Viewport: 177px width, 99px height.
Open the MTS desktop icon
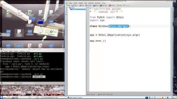[40, 22]
